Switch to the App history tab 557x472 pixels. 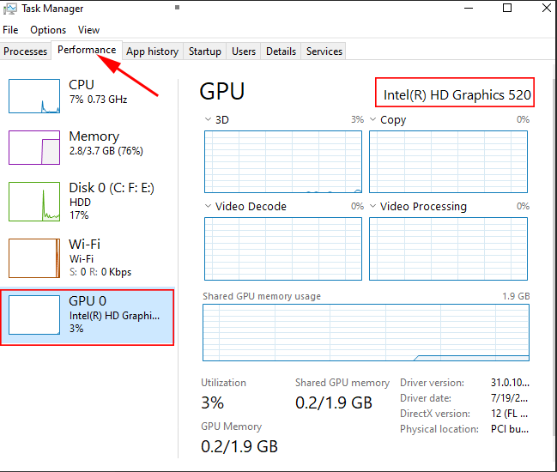coord(153,51)
